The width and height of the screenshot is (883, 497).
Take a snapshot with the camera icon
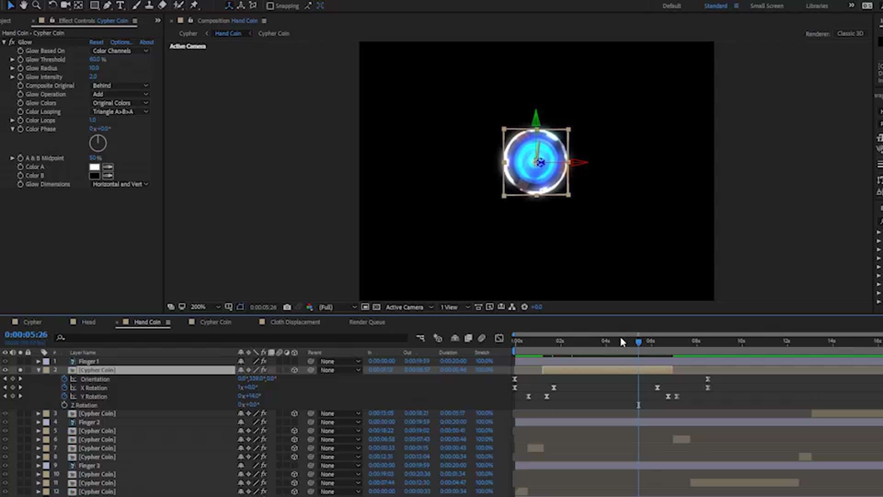pos(287,307)
